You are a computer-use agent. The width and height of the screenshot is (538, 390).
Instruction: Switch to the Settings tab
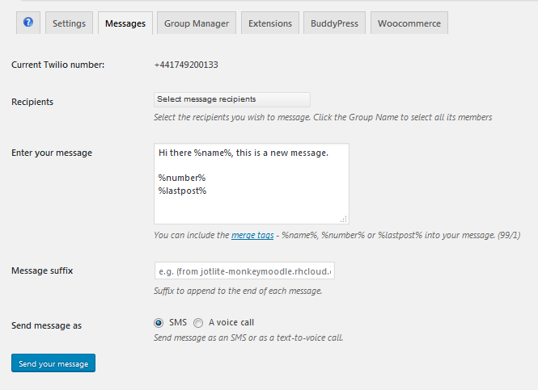coord(69,23)
